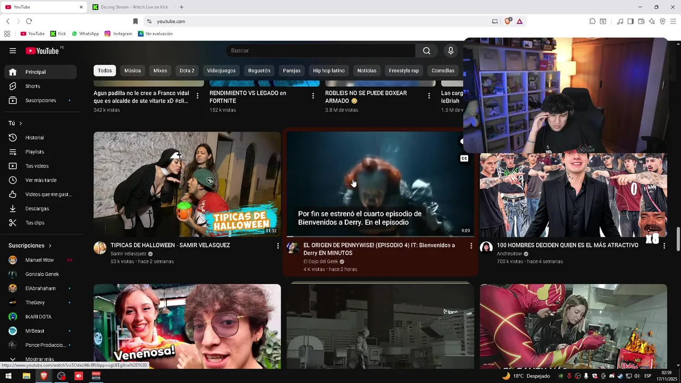Screen dimensions: 681x383
Task: Open Ver evaluación bookmark
Action: [155, 34]
